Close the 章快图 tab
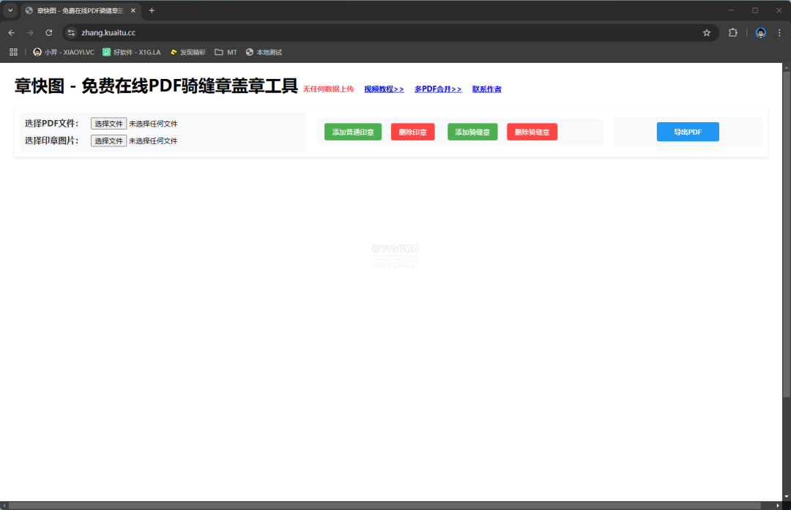The image size is (791, 510). (133, 10)
